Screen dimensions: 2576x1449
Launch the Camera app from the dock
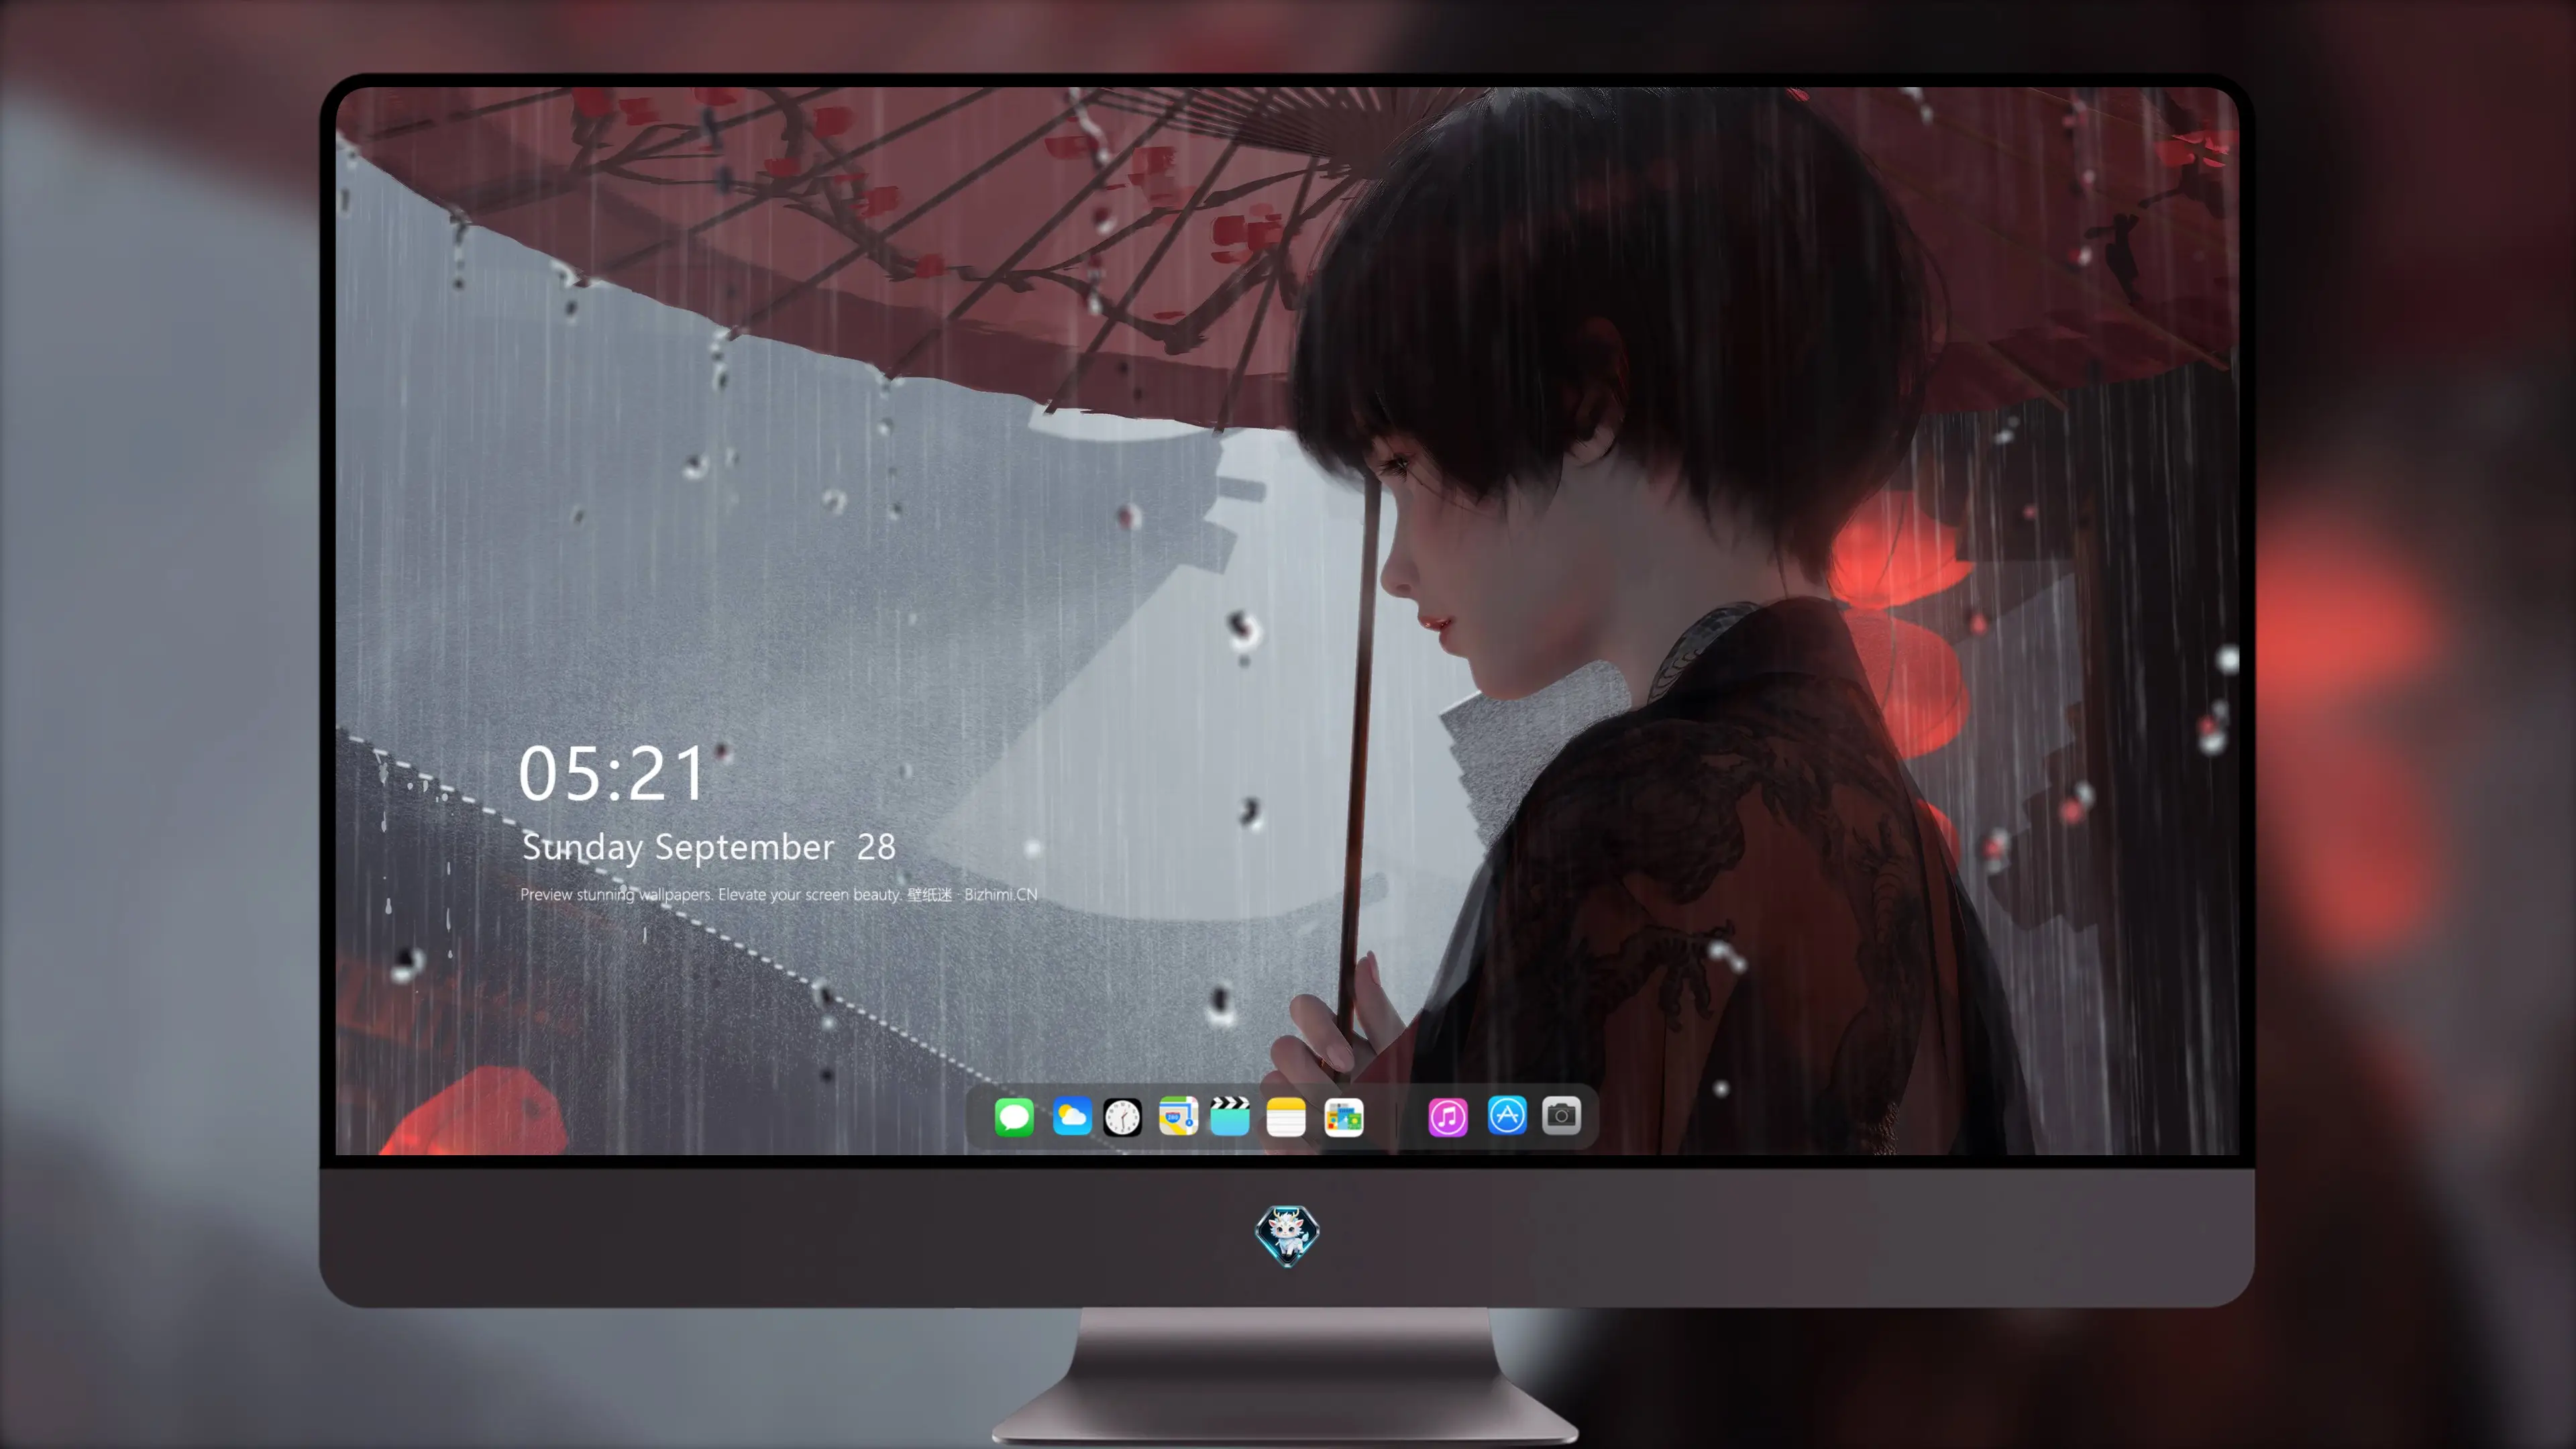click(x=1561, y=1116)
